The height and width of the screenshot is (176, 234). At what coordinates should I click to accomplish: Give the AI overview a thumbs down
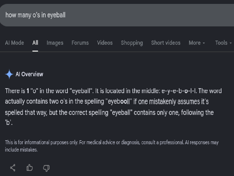coord(46,168)
